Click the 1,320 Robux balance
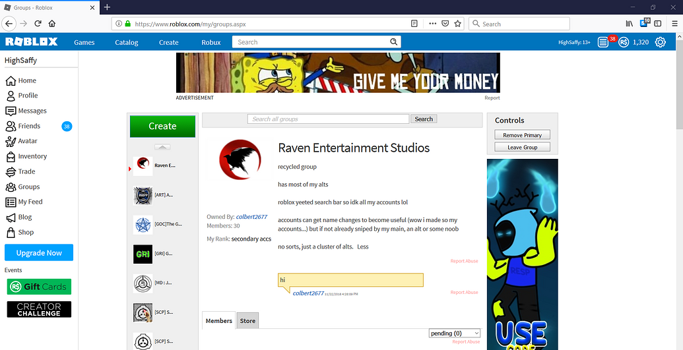This screenshot has height=350, width=683. (641, 42)
